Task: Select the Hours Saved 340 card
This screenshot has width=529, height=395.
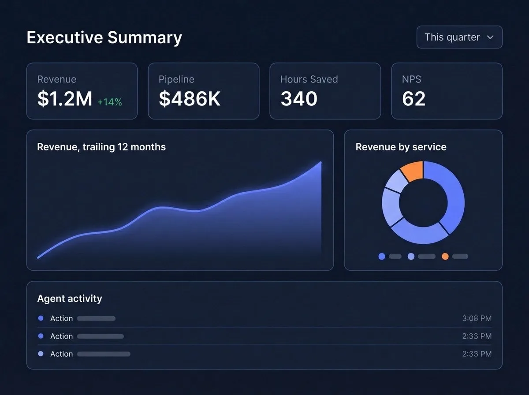Action: point(325,91)
